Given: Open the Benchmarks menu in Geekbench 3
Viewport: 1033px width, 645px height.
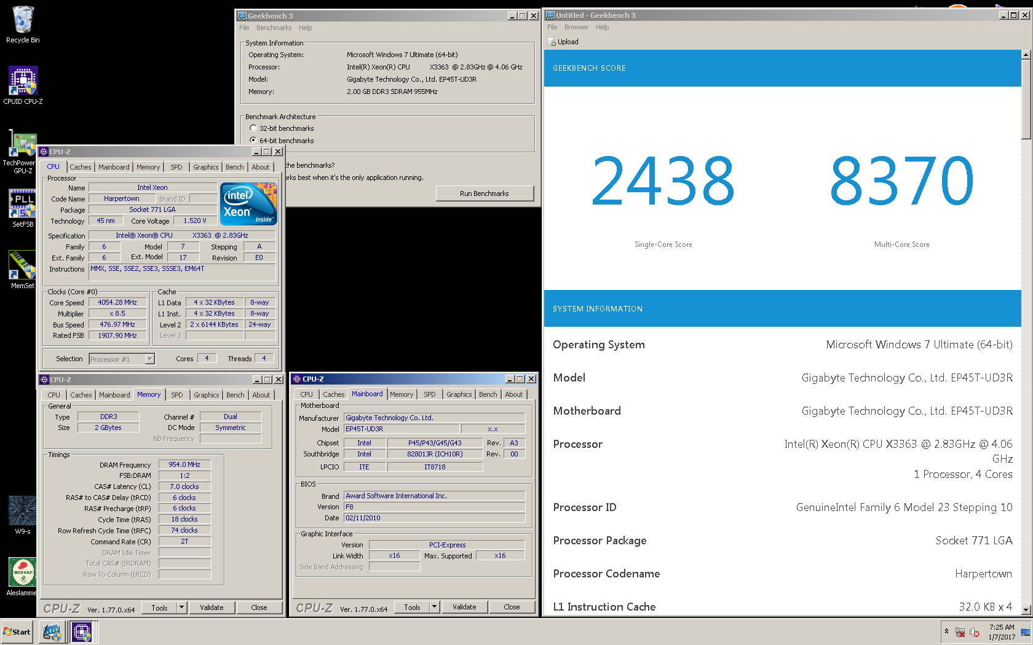Looking at the screenshot, I should click(274, 28).
